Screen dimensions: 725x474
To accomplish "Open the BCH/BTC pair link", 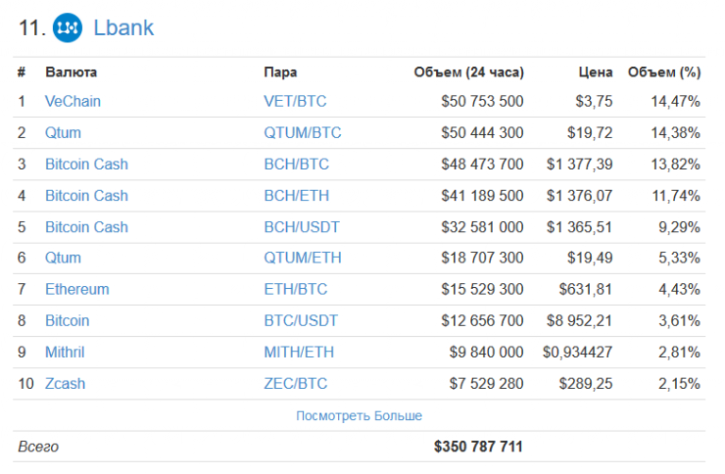I will pyautogui.click(x=296, y=164).
